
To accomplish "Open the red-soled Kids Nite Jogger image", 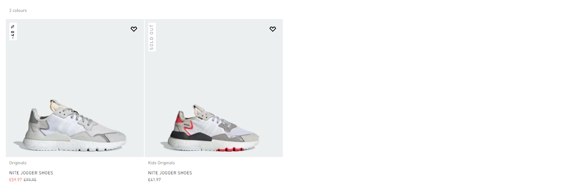I will [x=214, y=88].
